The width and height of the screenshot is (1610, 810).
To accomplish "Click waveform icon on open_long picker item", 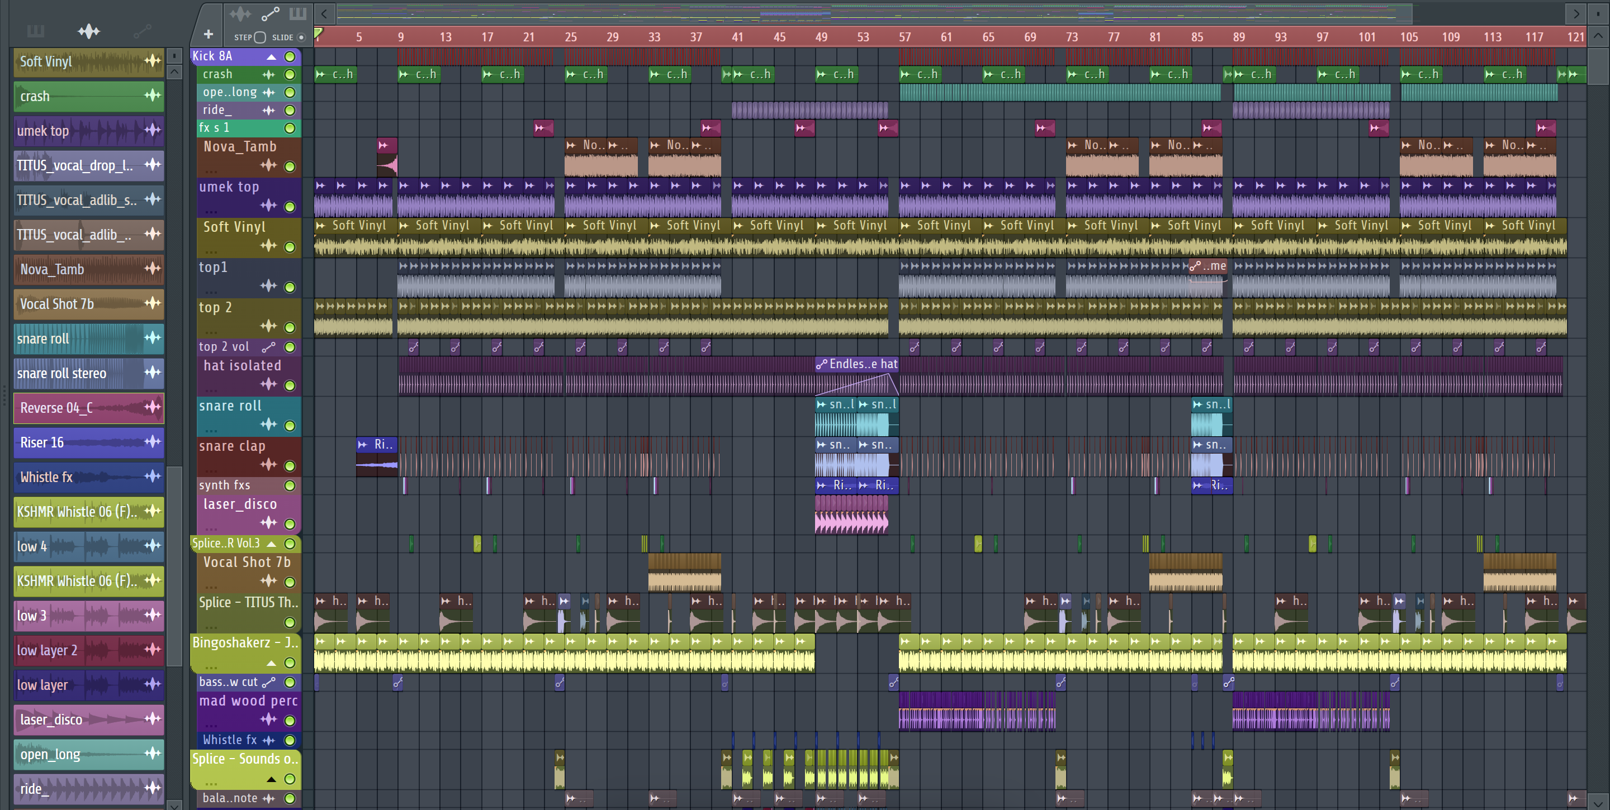I will [x=153, y=753].
